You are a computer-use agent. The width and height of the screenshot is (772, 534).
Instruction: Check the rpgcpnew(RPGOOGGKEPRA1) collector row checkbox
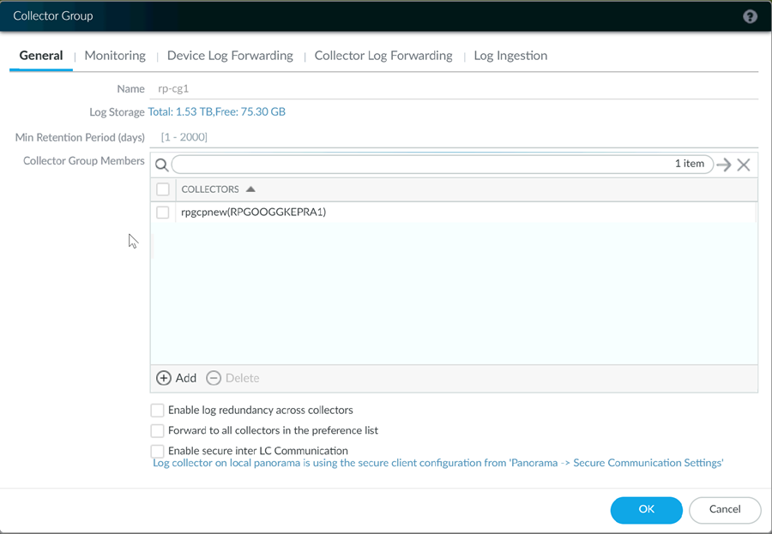click(163, 213)
